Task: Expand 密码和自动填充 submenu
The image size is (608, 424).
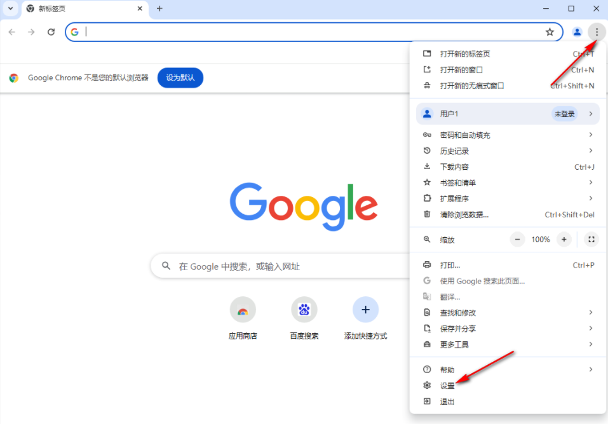Action: point(508,135)
